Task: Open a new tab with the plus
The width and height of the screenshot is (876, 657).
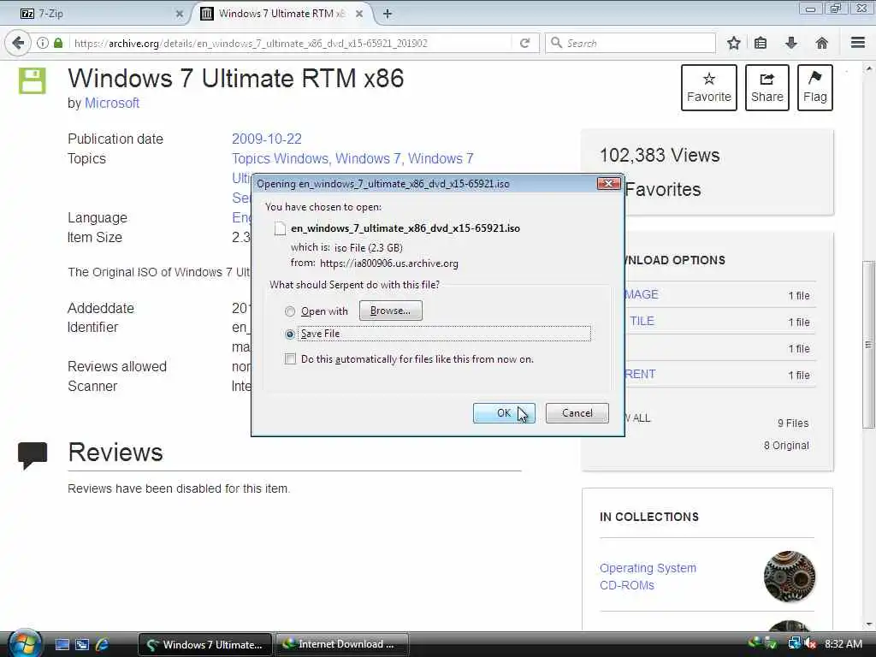Action: tap(388, 14)
